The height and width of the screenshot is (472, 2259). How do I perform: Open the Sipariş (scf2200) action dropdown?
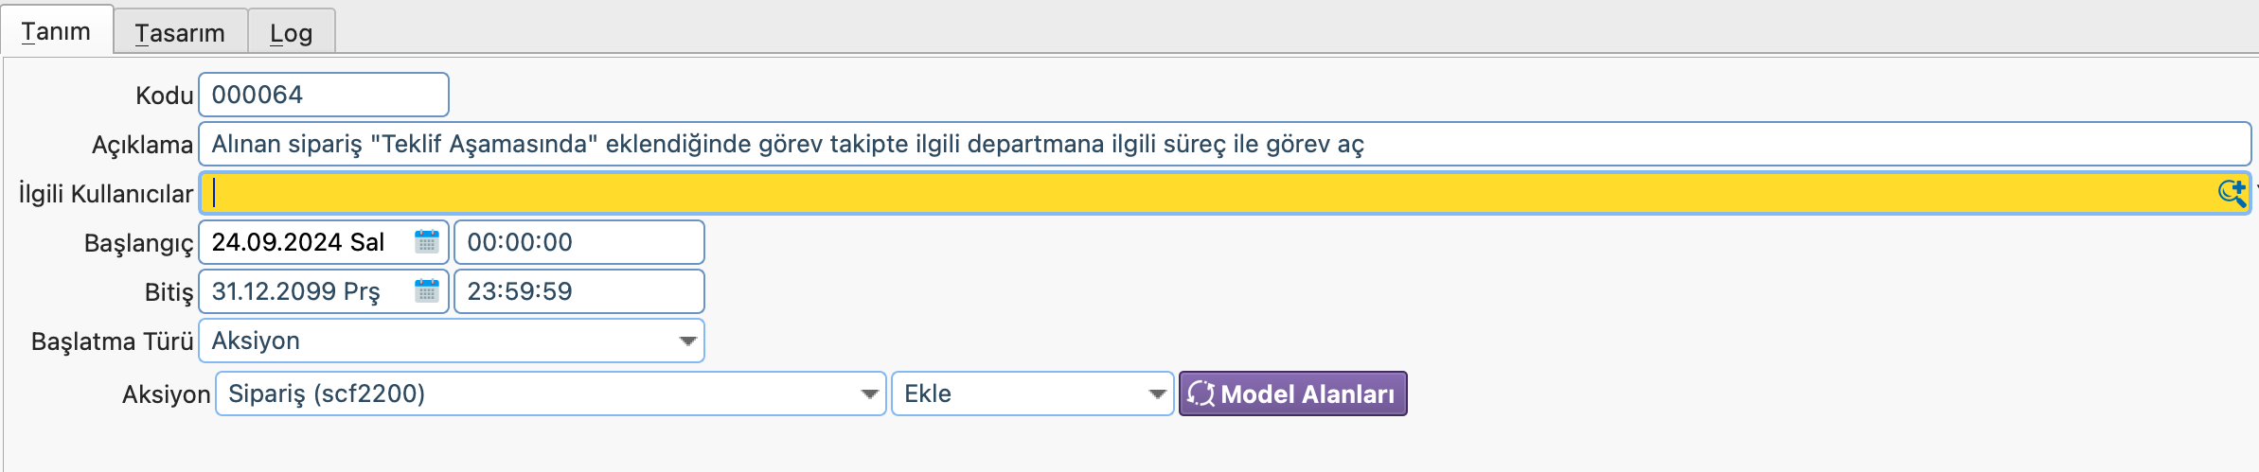[x=869, y=393]
